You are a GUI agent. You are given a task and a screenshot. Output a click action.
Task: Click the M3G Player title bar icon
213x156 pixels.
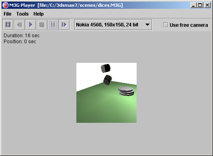click(x=5, y=5)
